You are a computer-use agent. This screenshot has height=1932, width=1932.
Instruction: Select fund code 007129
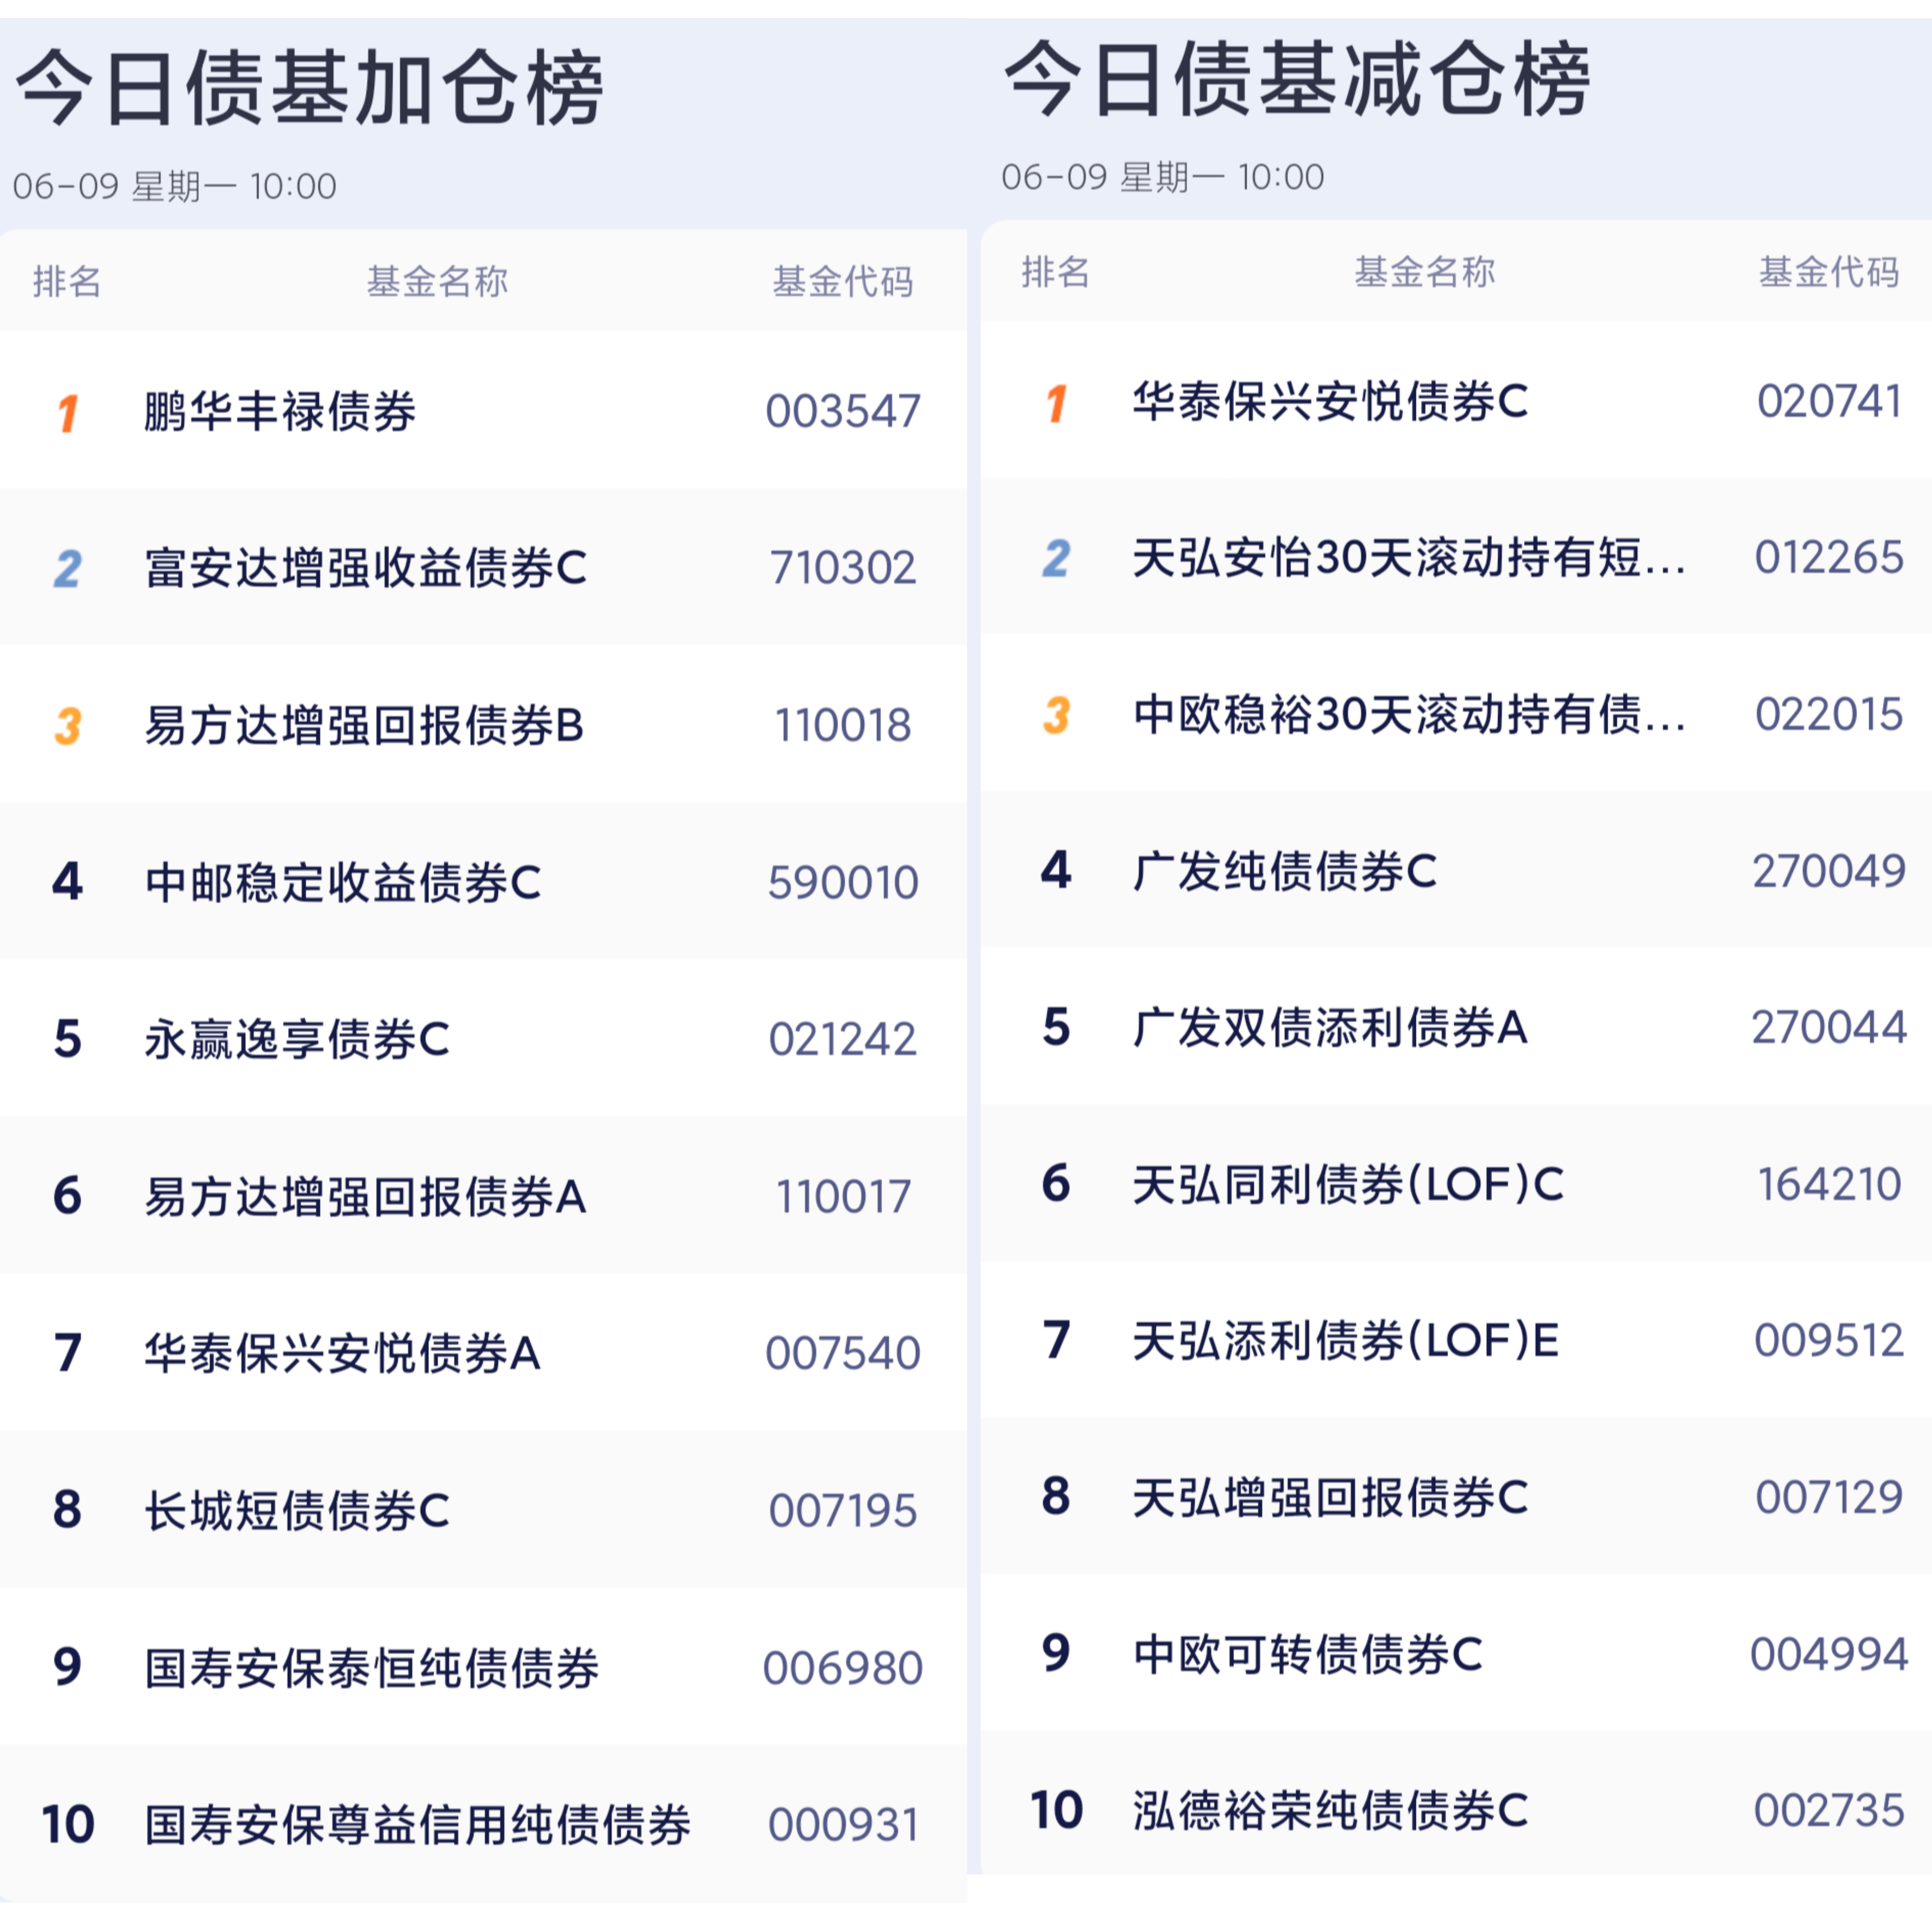[1829, 1498]
